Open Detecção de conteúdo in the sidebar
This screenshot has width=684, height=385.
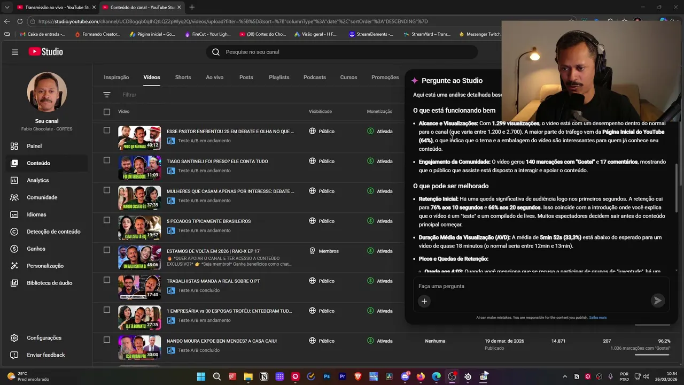coord(46,232)
